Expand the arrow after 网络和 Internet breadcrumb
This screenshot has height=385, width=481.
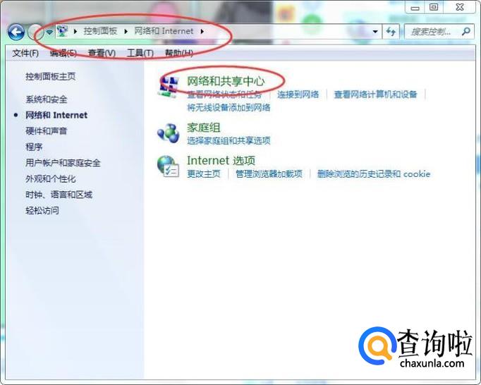point(202,31)
